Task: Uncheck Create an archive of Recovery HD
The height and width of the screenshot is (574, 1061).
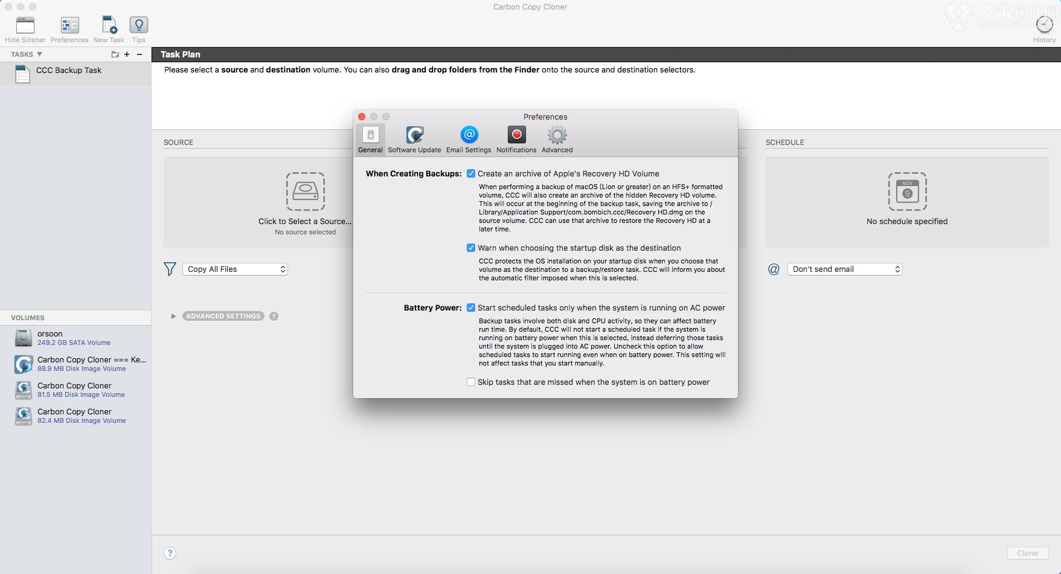Action: (471, 174)
